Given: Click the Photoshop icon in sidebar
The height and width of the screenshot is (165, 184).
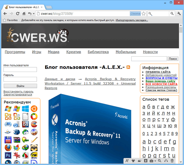Looking at the screenshot, I should click(8, 155).
